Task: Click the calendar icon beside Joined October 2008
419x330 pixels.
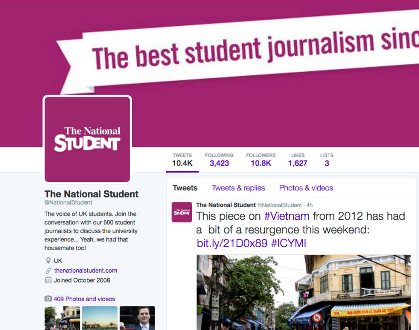Action: (48, 280)
